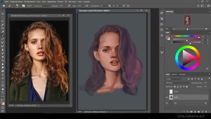Delete layer trash icon
This screenshot has height=119, width=211.
click(206, 112)
